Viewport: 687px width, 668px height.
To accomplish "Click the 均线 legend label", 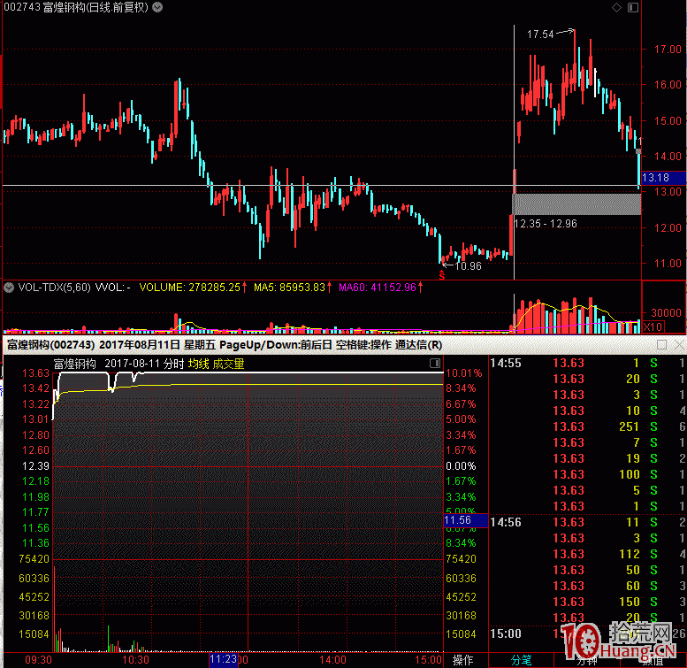I will [199, 364].
